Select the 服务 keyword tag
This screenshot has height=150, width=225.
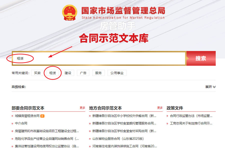[98, 73]
